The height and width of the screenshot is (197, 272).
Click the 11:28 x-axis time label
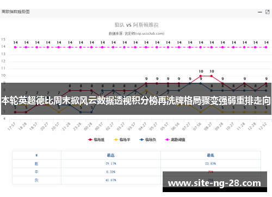point(241,126)
